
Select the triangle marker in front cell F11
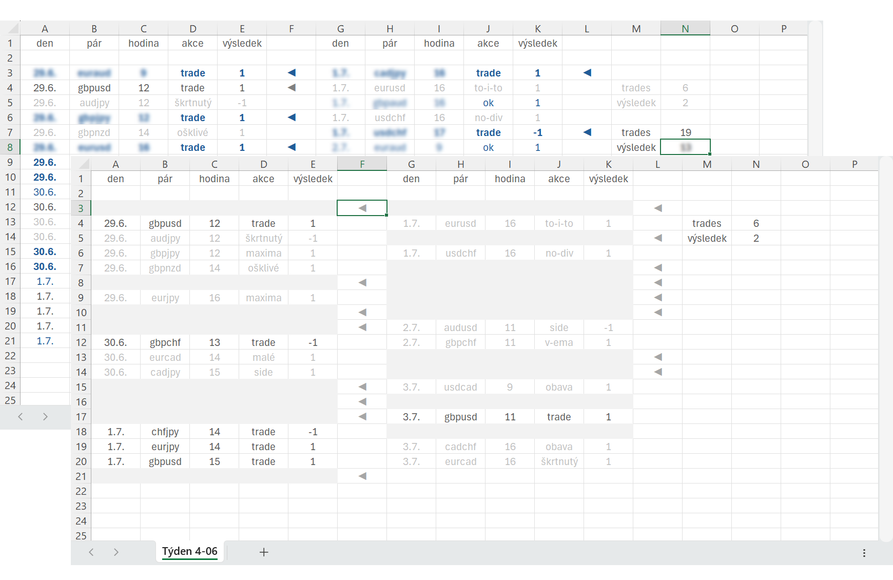[362, 327]
